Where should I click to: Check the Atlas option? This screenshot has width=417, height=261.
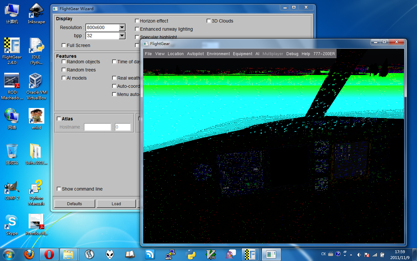(59, 119)
